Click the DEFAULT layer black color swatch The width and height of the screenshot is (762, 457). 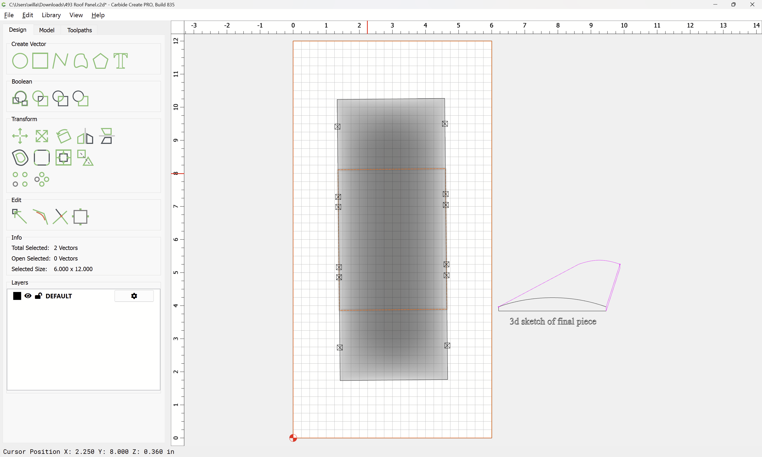17,296
